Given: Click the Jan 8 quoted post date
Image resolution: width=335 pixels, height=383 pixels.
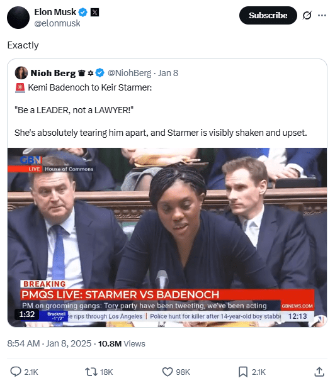Looking at the screenshot, I should coord(168,73).
